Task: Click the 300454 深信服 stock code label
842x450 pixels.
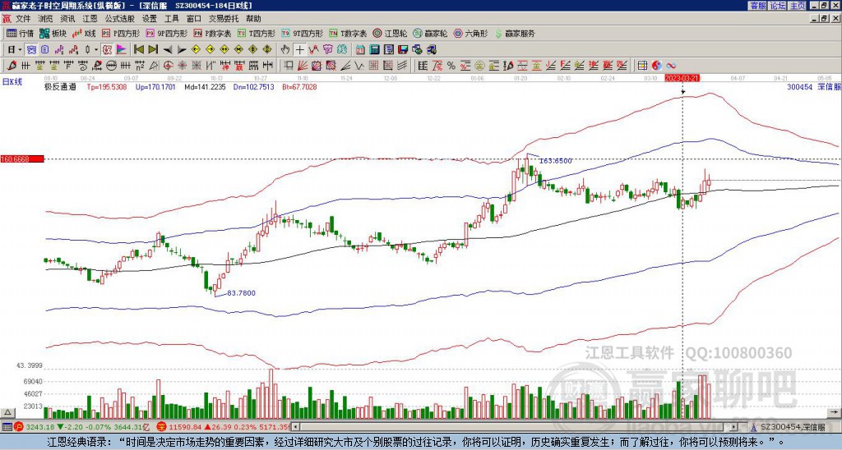Action: tap(813, 86)
